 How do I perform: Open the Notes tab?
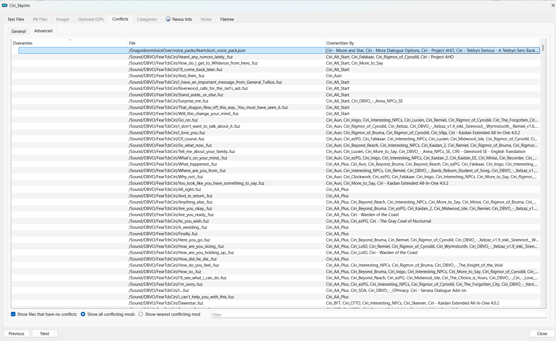click(x=206, y=19)
